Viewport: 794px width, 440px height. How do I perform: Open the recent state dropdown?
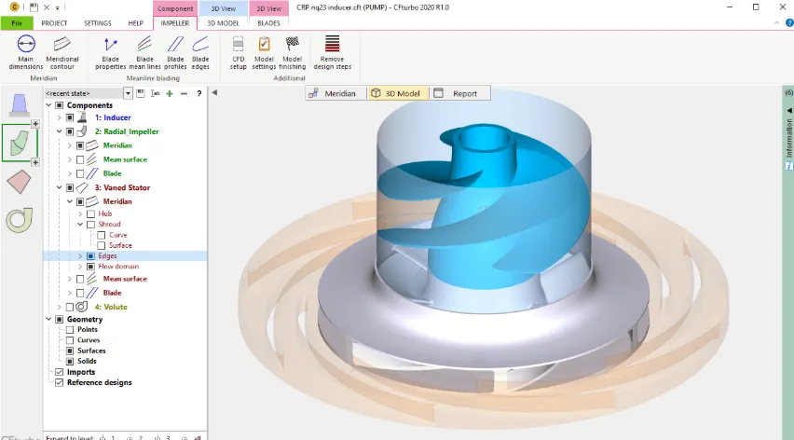(128, 93)
